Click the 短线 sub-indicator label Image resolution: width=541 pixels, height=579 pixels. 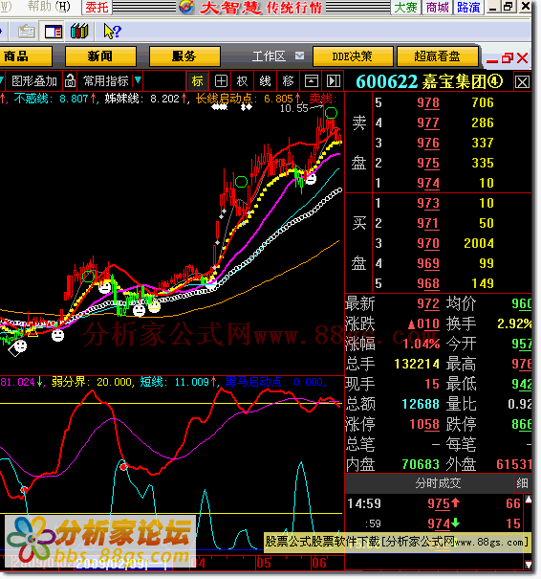[x=152, y=382]
